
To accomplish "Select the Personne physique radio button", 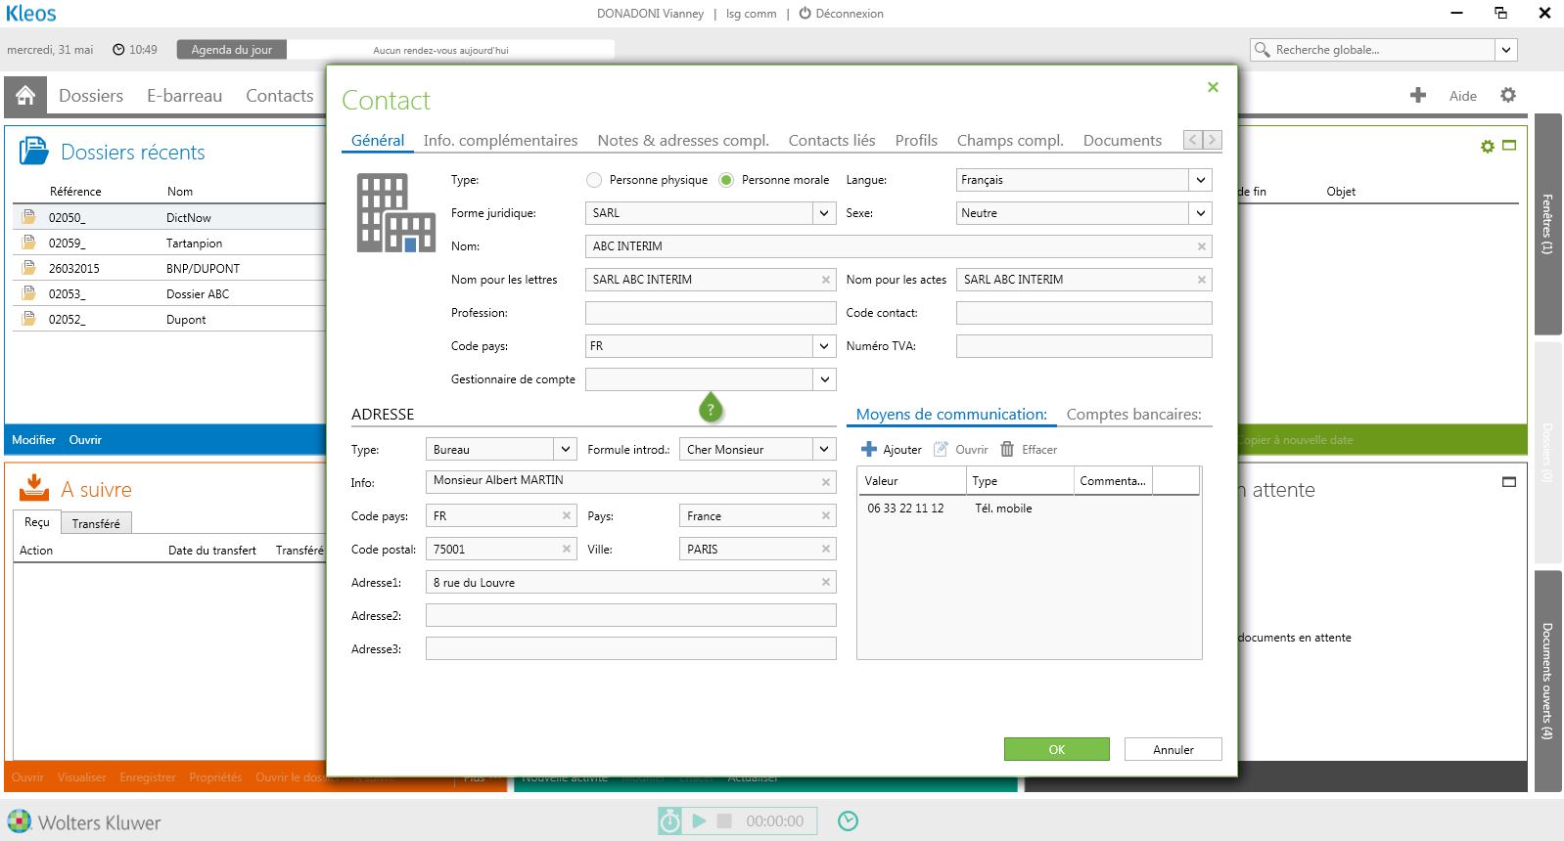I will coord(594,180).
